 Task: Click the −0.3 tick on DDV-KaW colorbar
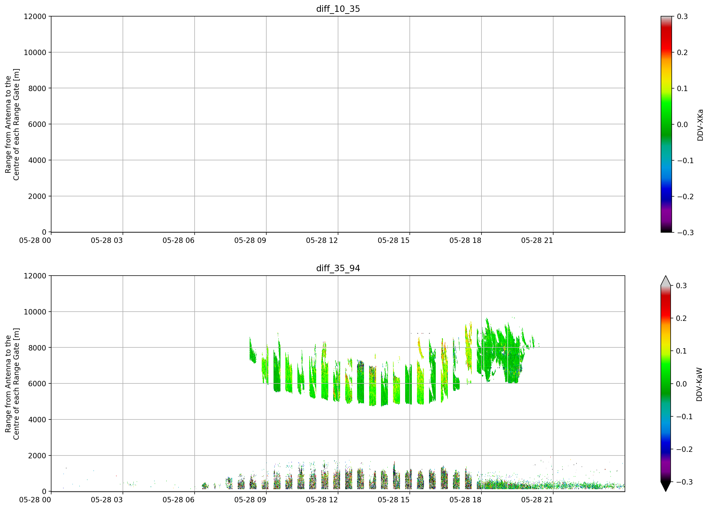coord(684,482)
